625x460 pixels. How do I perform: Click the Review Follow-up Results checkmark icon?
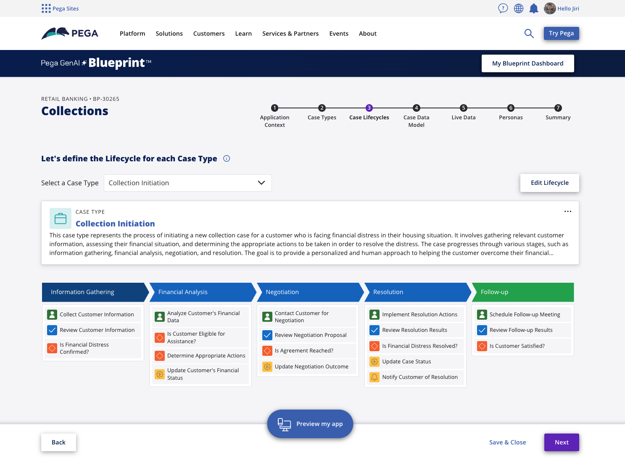(x=482, y=330)
